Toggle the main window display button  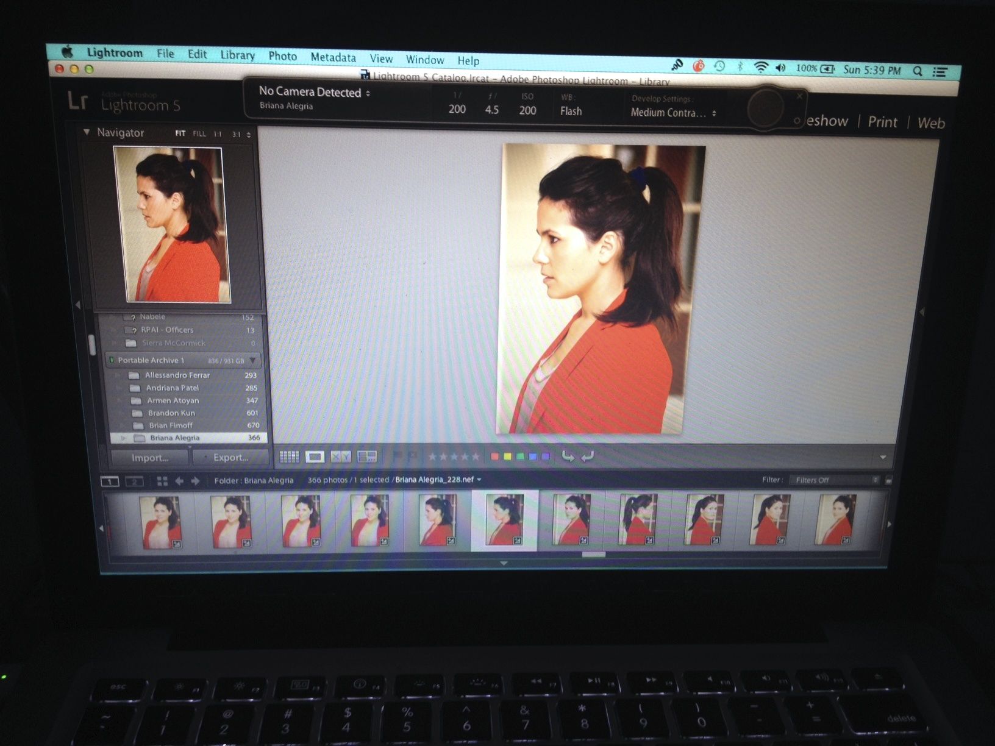click(110, 481)
